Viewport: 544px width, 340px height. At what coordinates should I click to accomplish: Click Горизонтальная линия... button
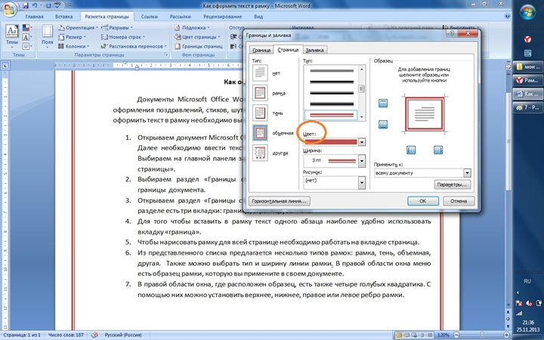pyautogui.click(x=280, y=201)
